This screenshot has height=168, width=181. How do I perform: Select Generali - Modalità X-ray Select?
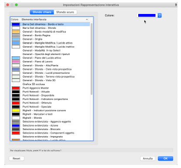pyautogui.click(x=50, y=51)
